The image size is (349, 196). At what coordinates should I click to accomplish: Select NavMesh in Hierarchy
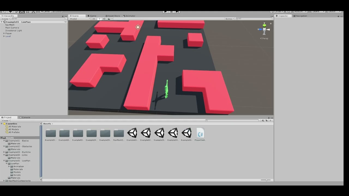coord(10,25)
